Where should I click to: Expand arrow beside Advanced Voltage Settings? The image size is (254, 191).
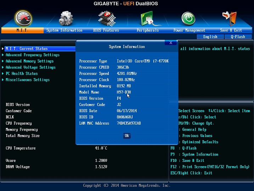3,67
